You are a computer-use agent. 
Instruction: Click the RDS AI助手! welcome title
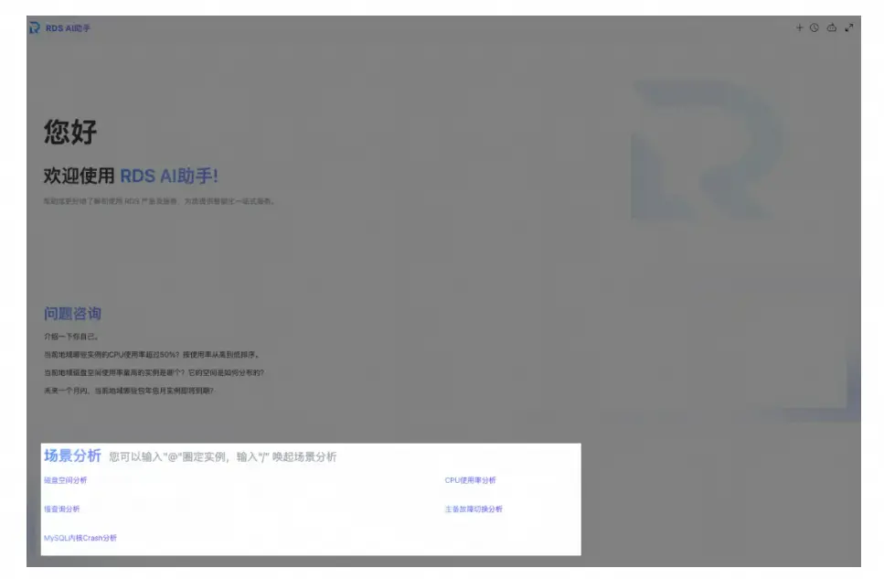point(169,176)
